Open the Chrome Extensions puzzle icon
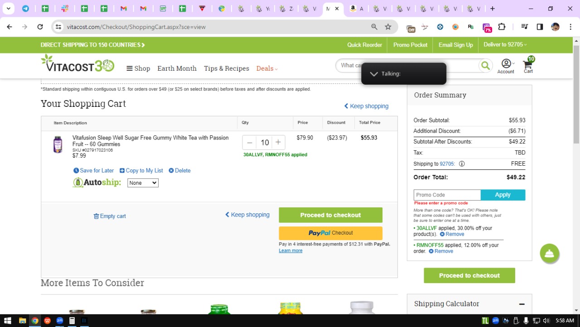Screen dimensions: 580x327 [502, 27]
